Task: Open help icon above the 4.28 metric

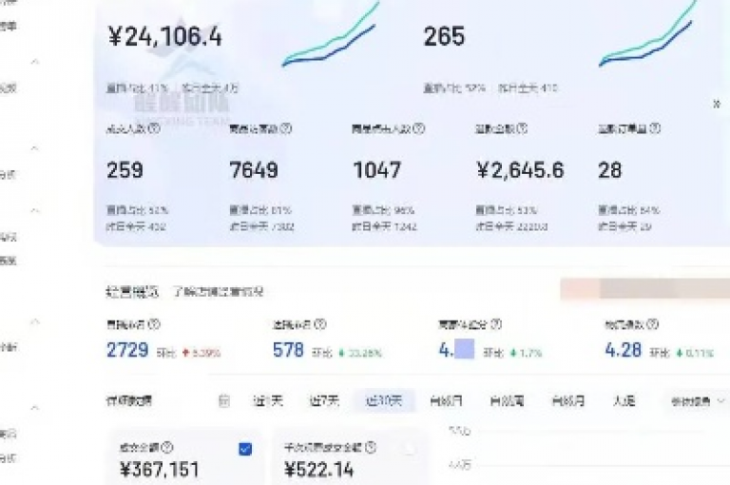Action: [x=653, y=324]
